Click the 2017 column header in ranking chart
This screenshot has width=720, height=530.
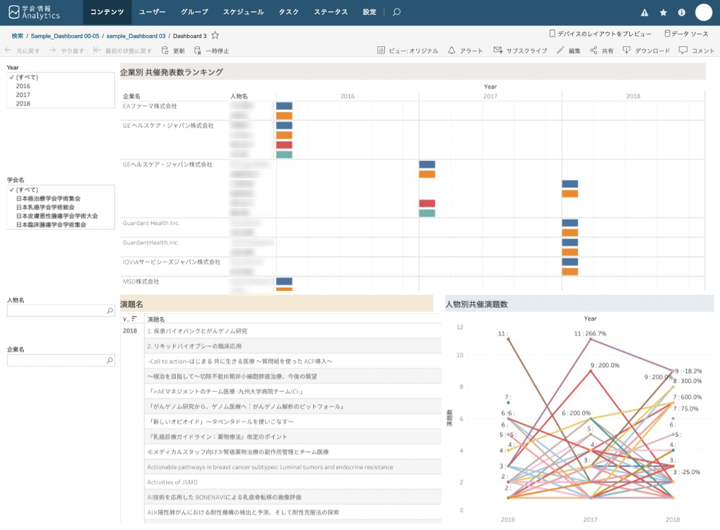[x=491, y=96]
